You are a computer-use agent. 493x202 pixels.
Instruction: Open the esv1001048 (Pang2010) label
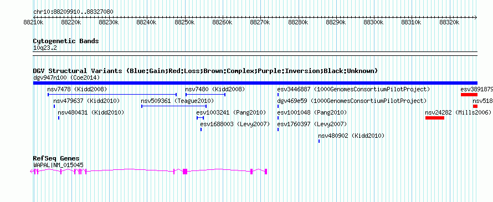pos(312,112)
